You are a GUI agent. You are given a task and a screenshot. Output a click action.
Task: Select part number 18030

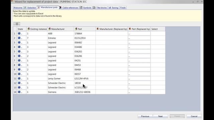(85, 83)
